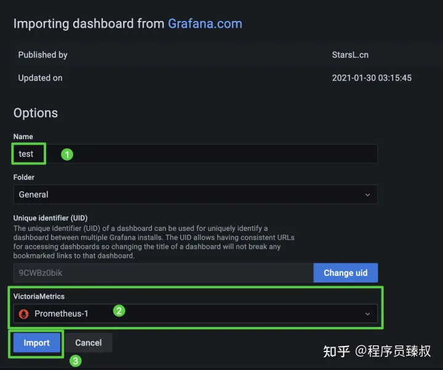Click the UID field 9CWBz0bik
443x370 pixels.
click(163, 273)
